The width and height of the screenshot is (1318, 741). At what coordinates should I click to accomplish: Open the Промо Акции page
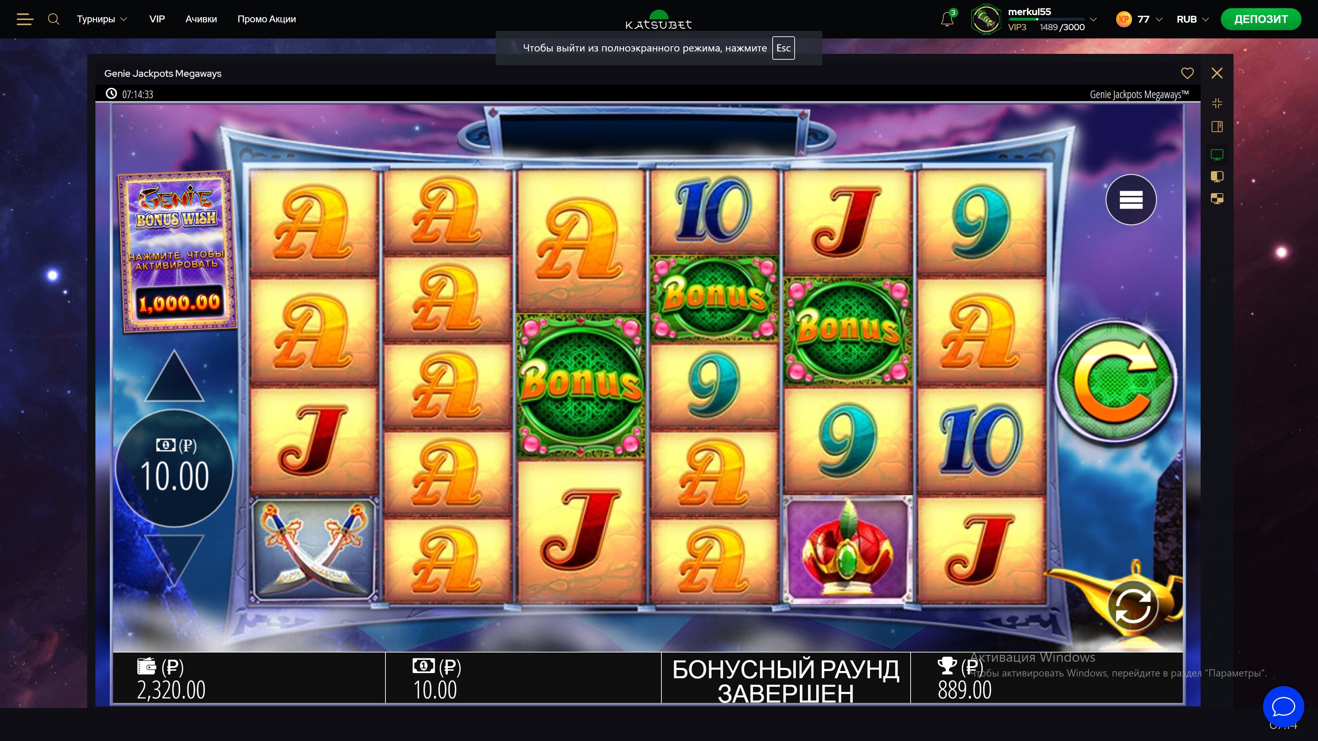[x=267, y=20]
